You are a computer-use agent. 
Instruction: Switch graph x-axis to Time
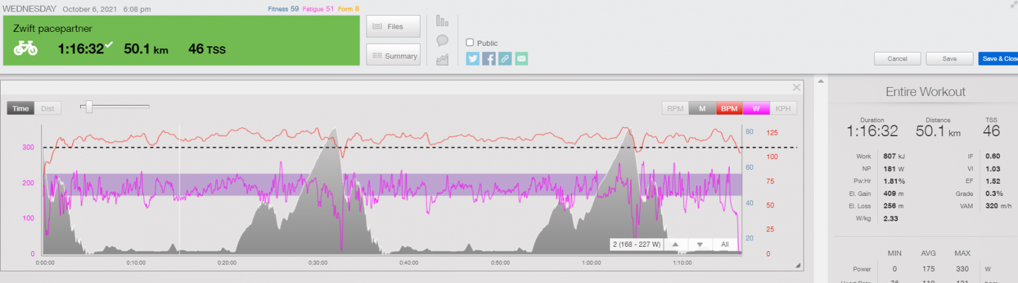(x=20, y=109)
